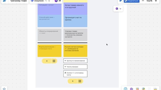Zoom in with the plus button
Image resolution: width=161 pixels, height=90 pixels.
tap(156, 1)
